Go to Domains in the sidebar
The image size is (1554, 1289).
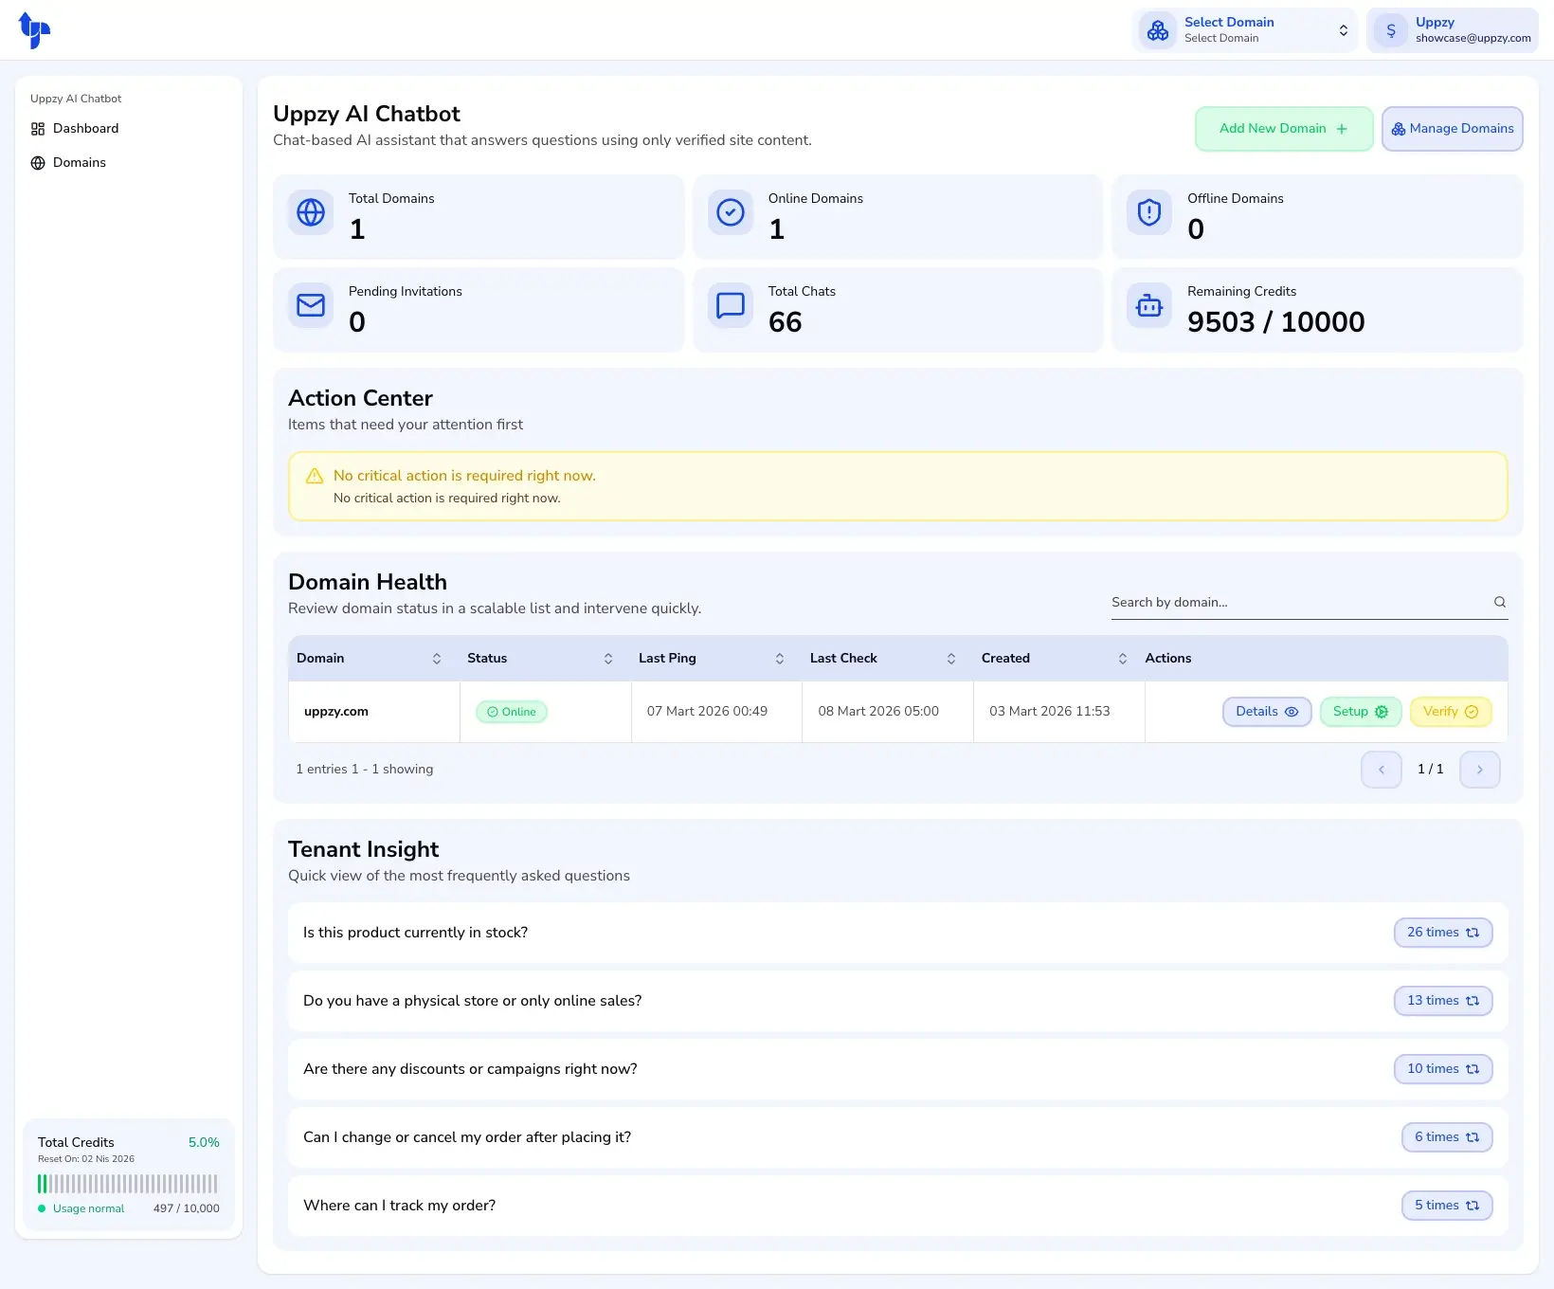(79, 163)
